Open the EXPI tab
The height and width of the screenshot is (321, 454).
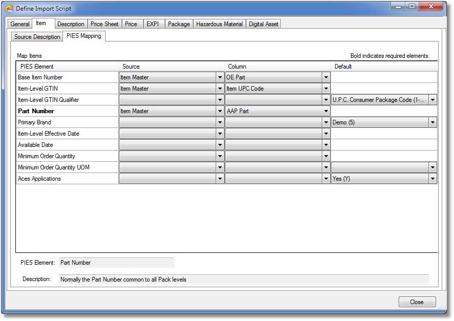[152, 24]
